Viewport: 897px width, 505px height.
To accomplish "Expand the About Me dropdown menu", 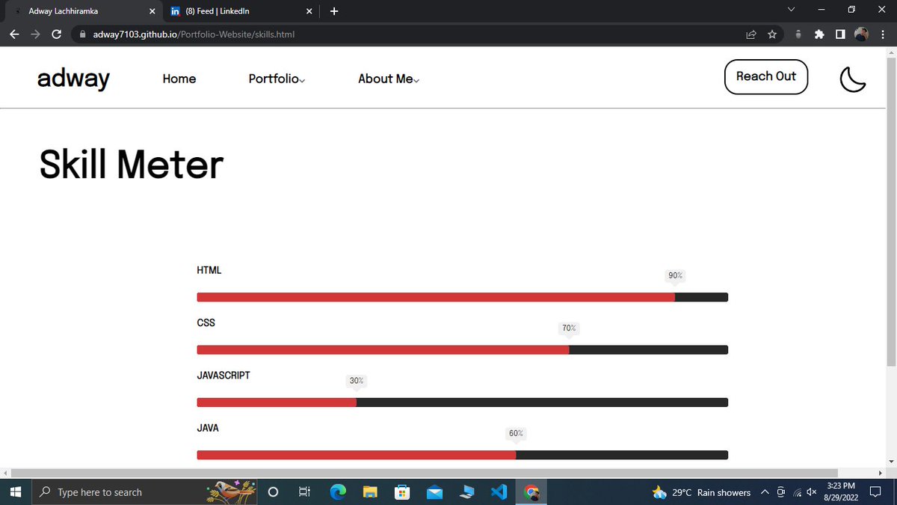I will tap(389, 79).
